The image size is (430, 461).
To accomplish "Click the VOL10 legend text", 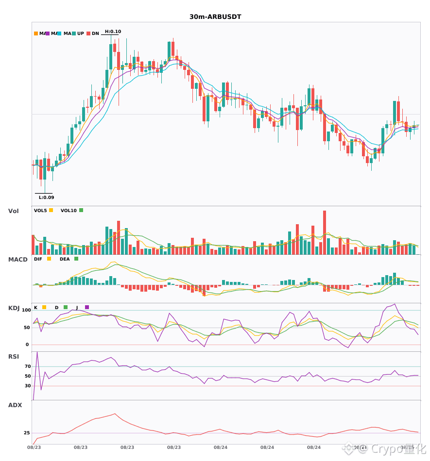I will [69, 211].
